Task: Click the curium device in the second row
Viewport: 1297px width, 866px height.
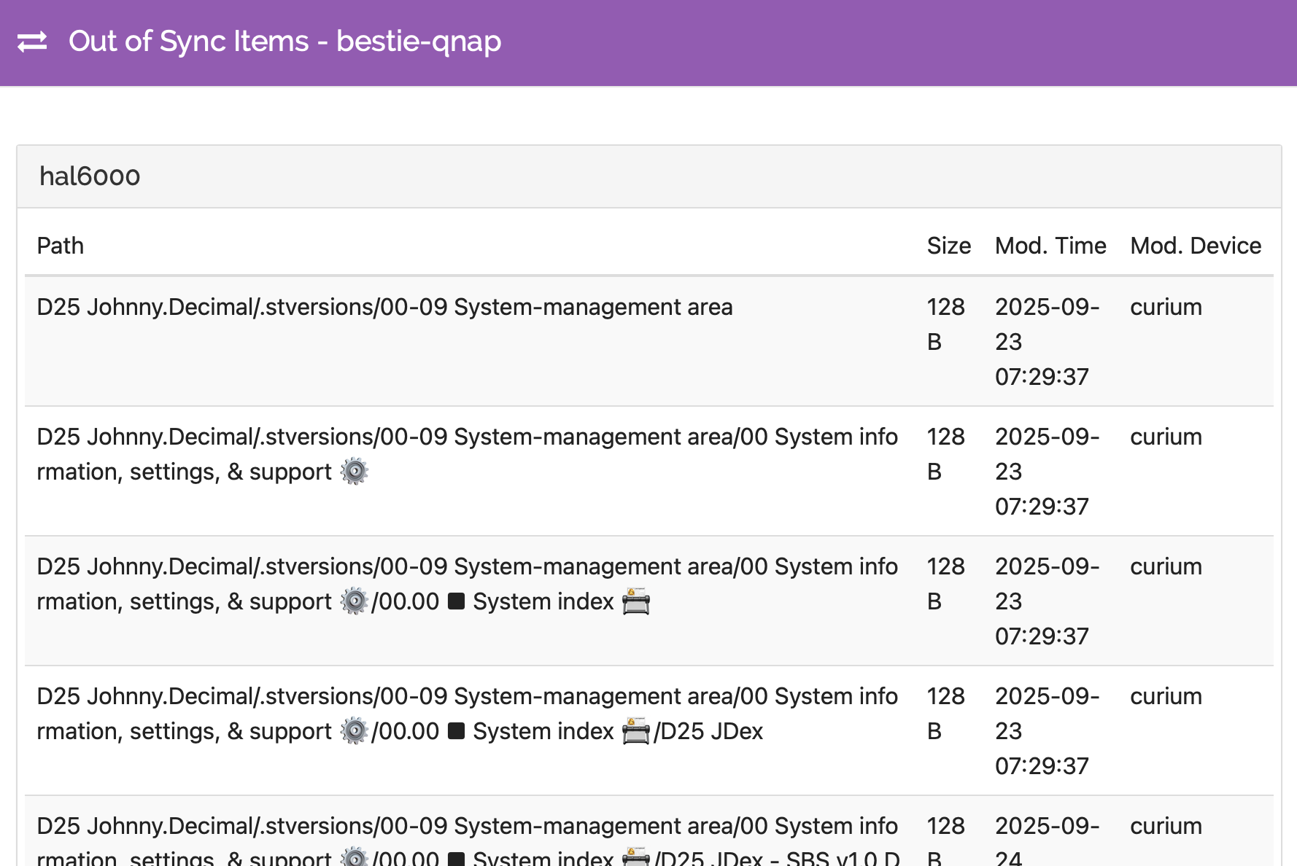Action: pos(1166,437)
